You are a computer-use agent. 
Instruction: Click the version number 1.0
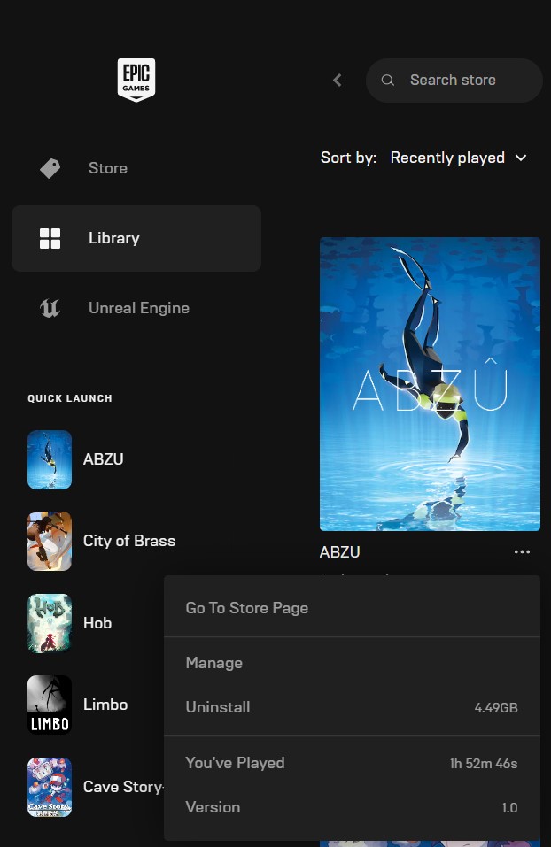510,808
